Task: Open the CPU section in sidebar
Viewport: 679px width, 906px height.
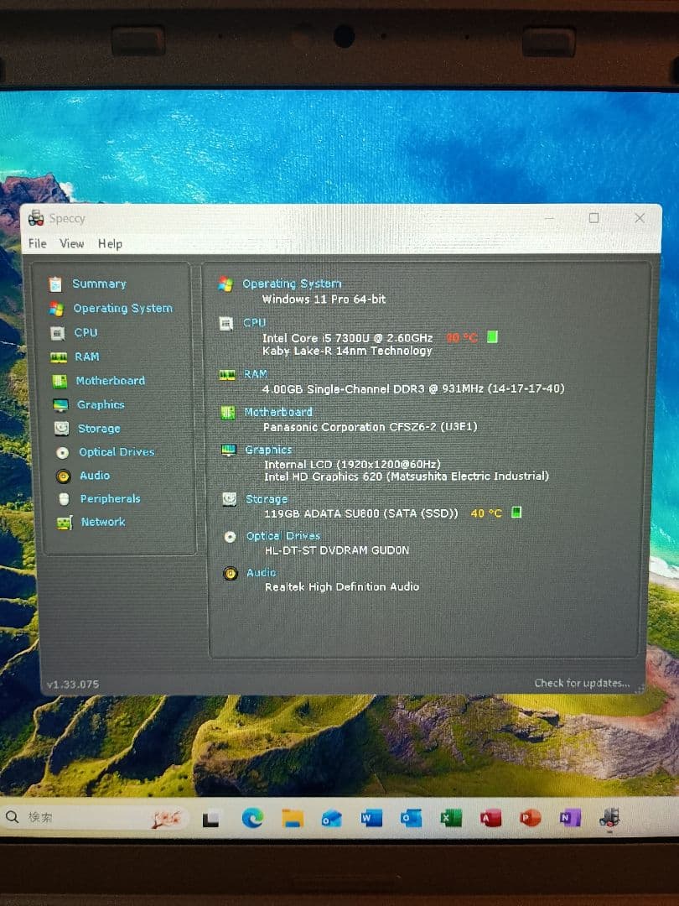Action: click(86, 333)
